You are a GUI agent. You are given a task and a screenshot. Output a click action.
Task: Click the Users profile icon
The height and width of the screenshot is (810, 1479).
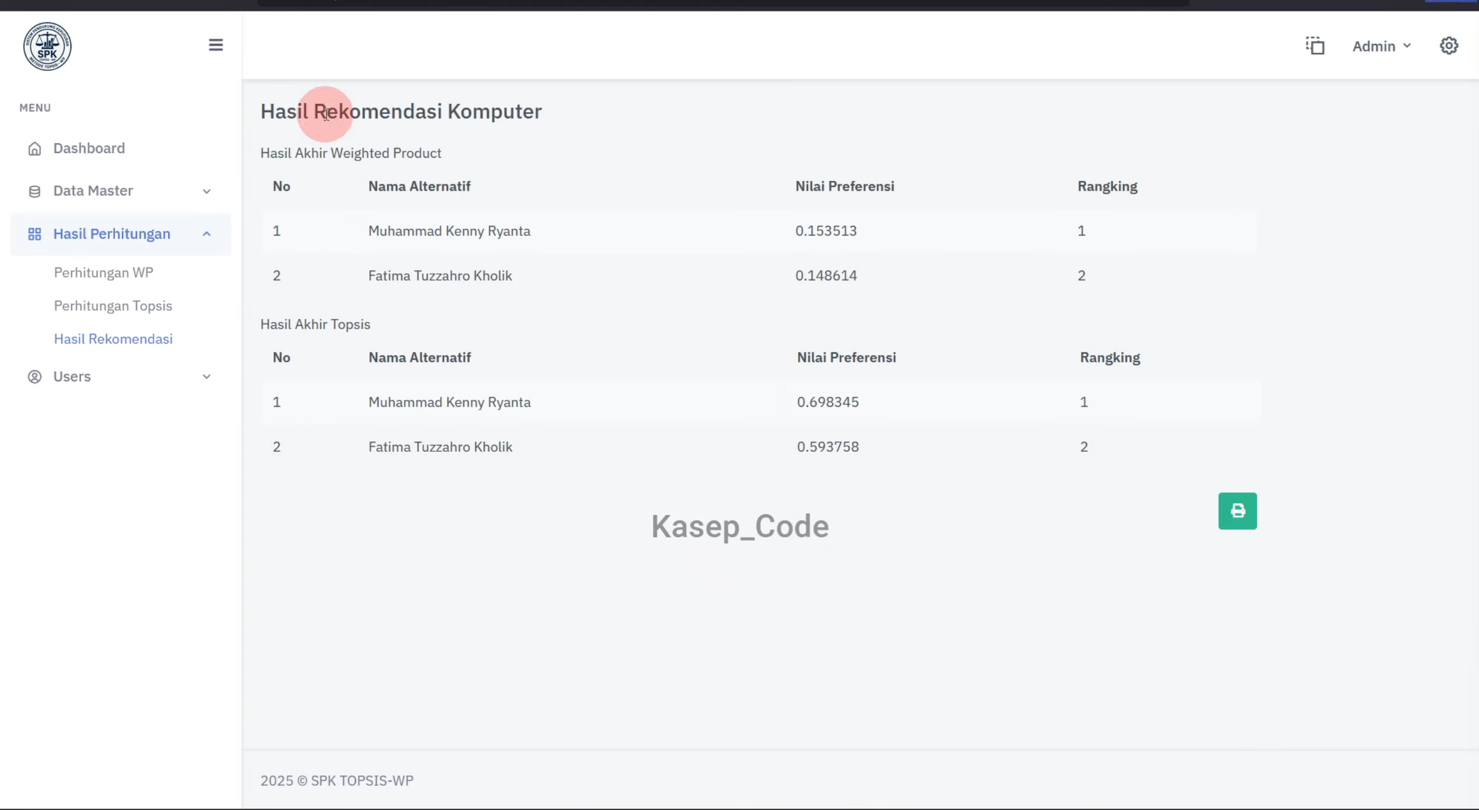point(35,377)
